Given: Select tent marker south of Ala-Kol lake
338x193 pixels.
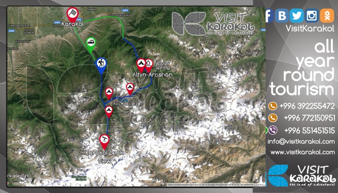Looking at the screenshot, I should tap(109, 111).
